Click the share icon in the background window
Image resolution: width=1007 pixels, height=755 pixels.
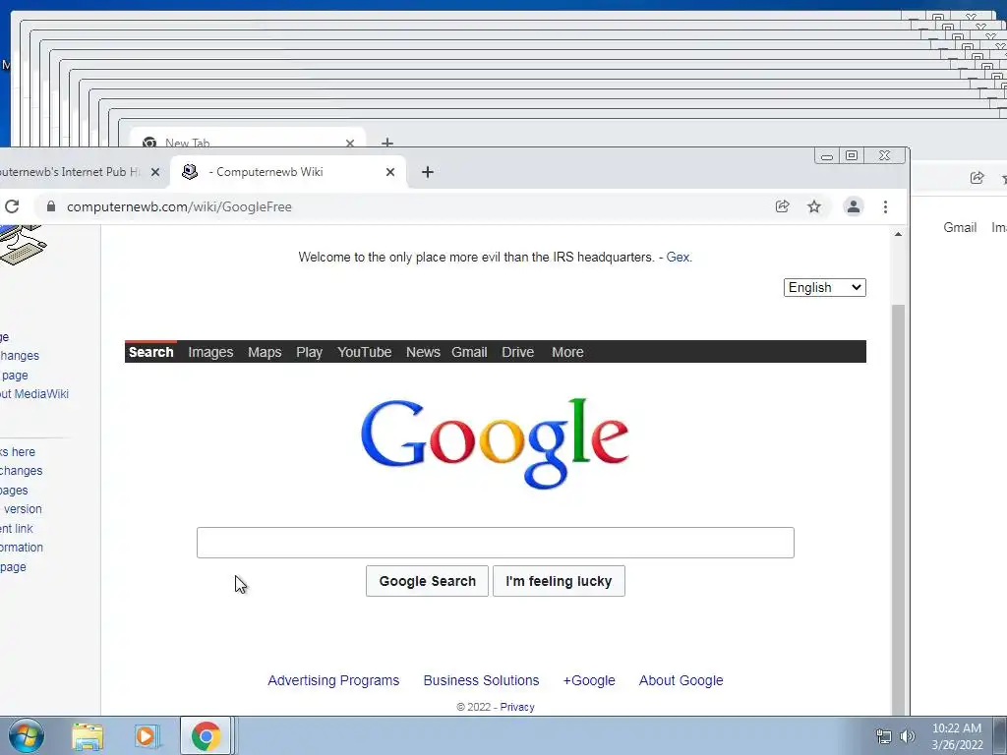[x=977, y=178]
